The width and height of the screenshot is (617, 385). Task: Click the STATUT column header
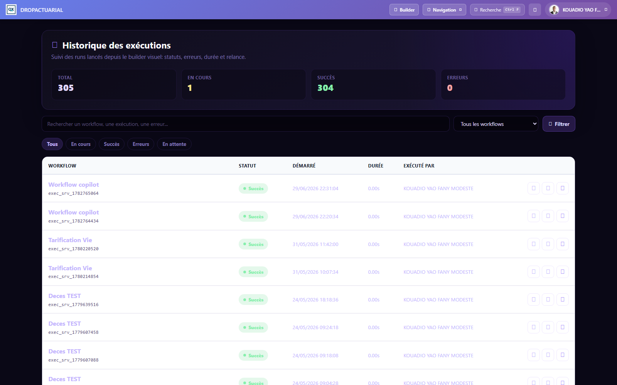click(247, 166)
